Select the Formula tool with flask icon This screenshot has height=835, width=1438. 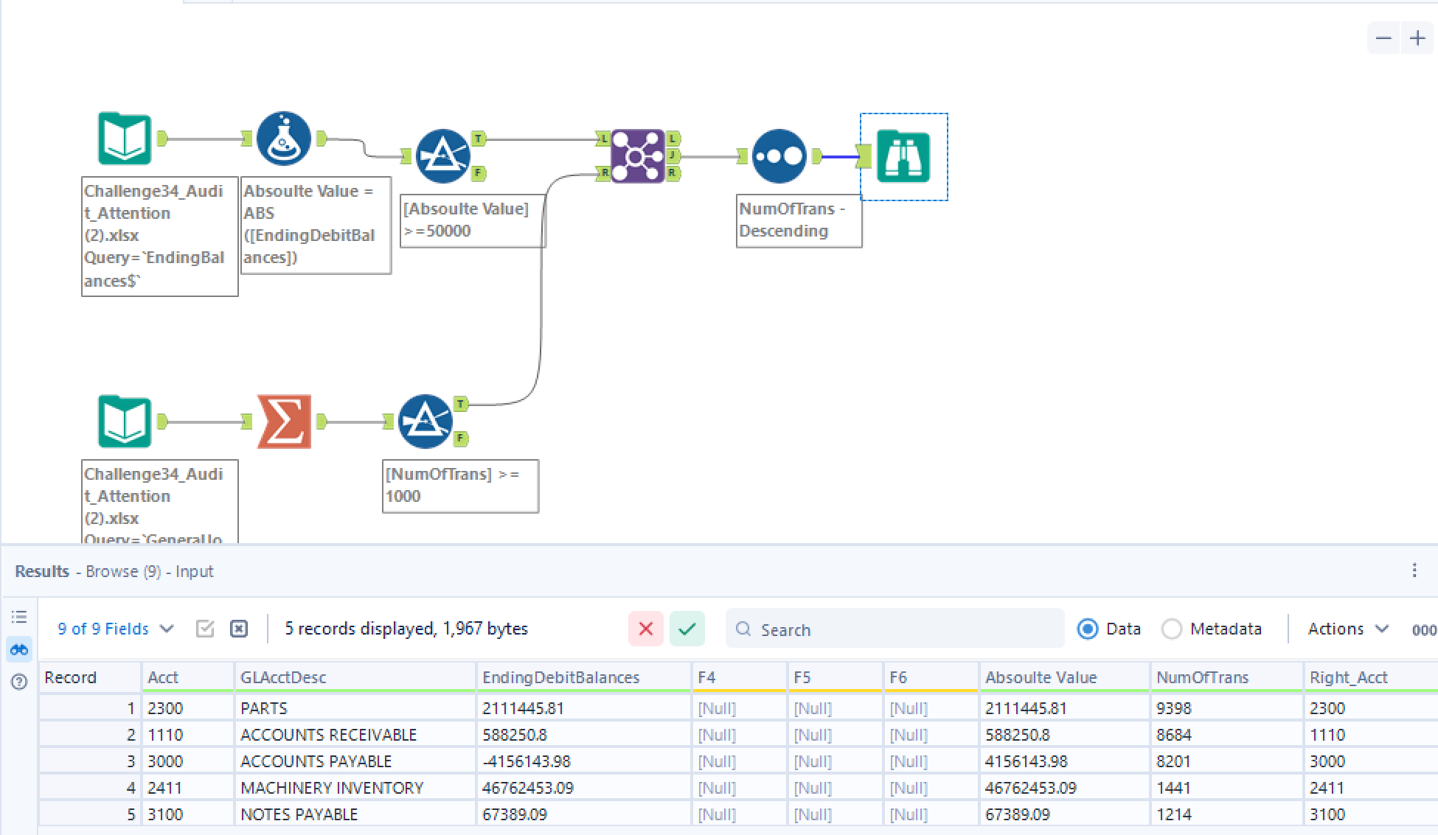(x=284, y=139)
